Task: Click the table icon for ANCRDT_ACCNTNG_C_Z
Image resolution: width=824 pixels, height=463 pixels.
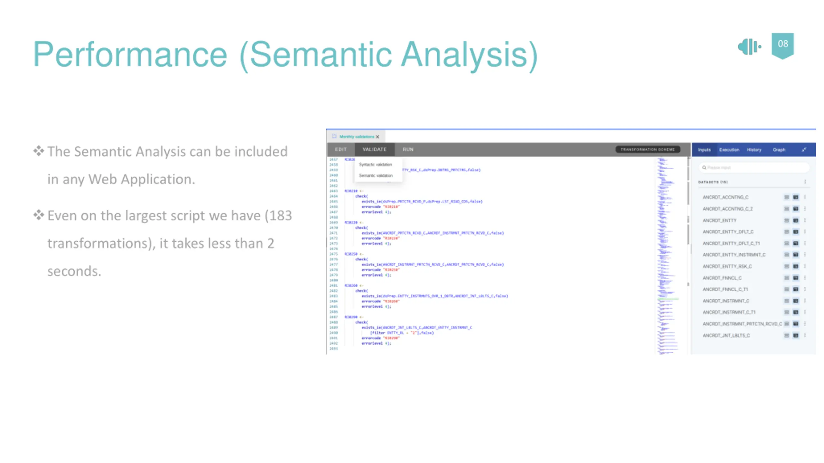Action: pos(786,209)
